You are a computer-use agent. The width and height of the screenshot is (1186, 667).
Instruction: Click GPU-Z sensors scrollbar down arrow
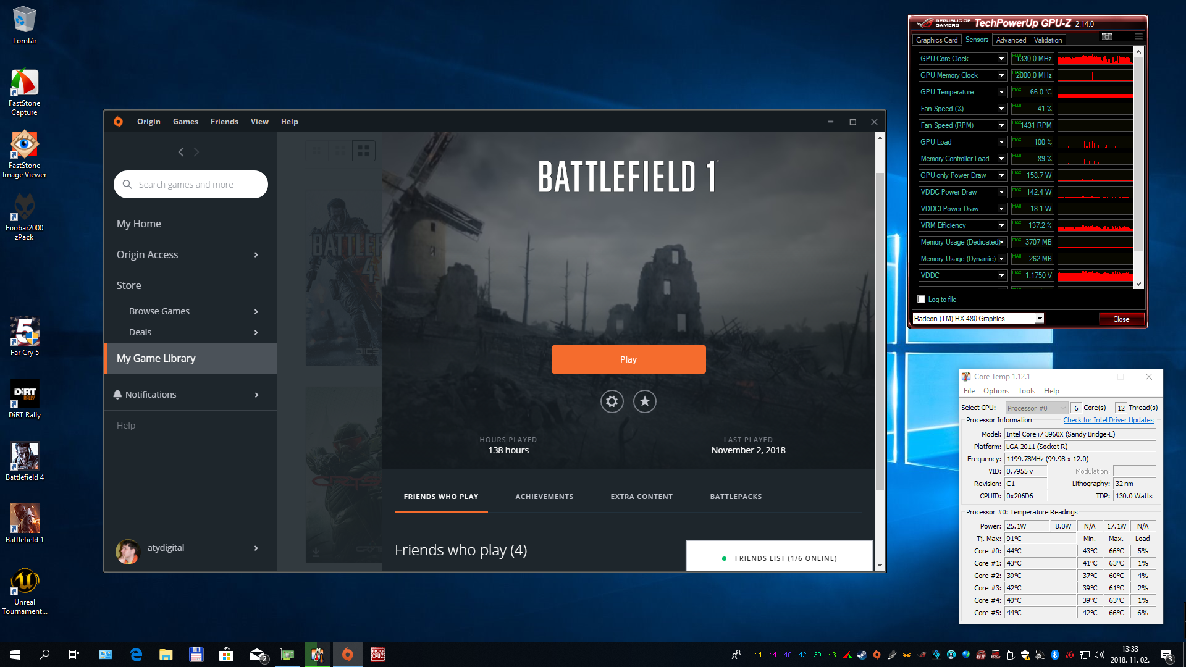[1138, 284]
